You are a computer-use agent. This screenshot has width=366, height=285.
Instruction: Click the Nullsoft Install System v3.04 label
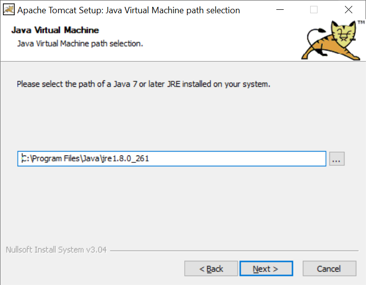point(56,250)
